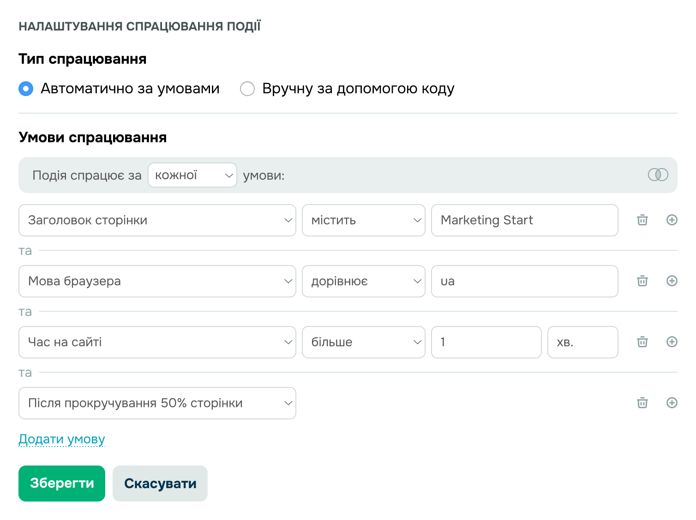
Task: Choose "Вручну за допомогою коду" option
Action: tap(247, 88)
